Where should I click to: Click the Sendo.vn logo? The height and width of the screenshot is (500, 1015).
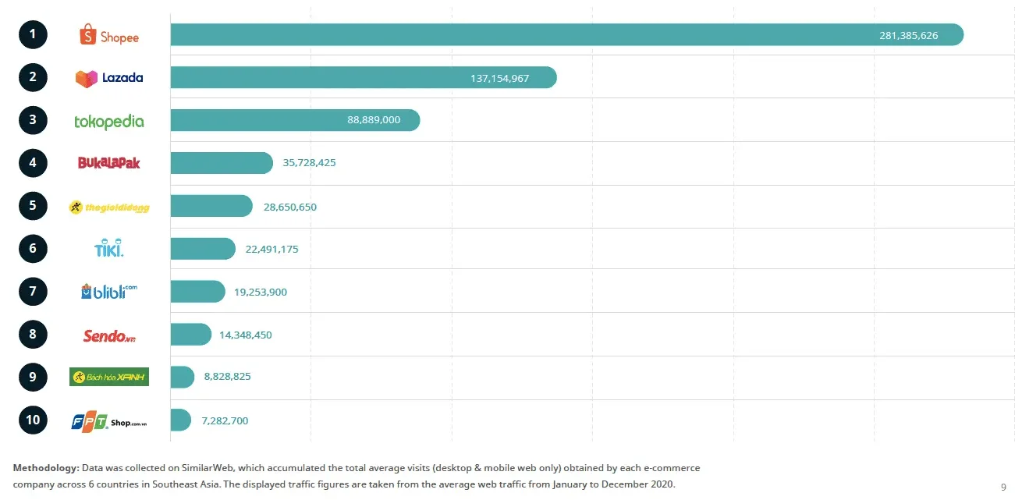coord(110,335)
